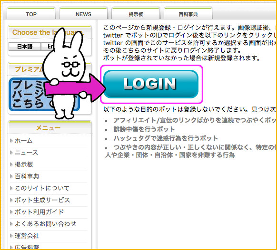Click arrow bullet beside このサイトについて
The width and height of the screenshot is (277, 250).
click(x=11, y=188)
